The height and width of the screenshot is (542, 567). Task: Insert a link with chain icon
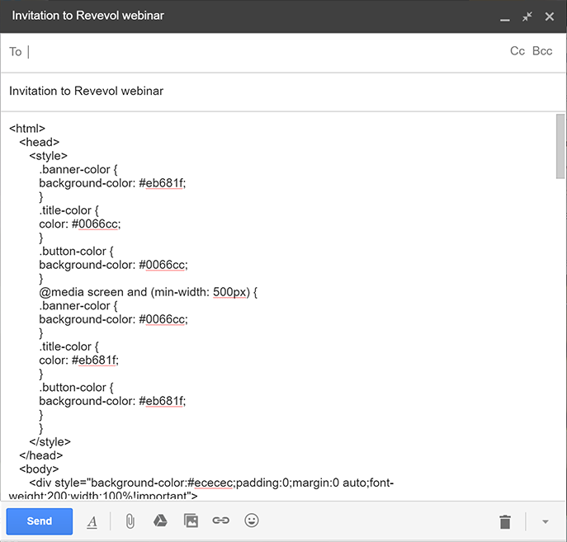click(x=220, y=521)
